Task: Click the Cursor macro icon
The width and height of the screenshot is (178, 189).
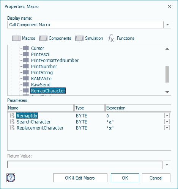Action: pyautogui.click(x=26, y=48)
